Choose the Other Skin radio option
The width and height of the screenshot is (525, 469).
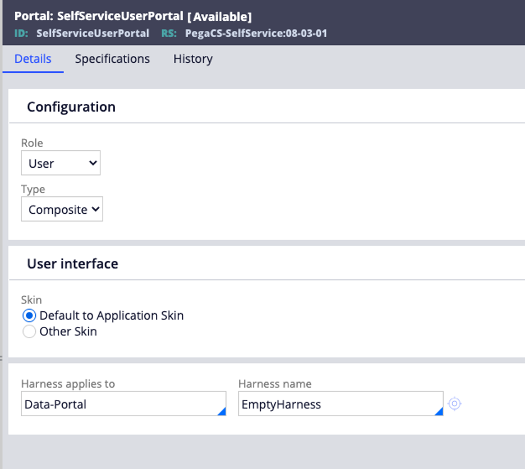tap(29, 332)
